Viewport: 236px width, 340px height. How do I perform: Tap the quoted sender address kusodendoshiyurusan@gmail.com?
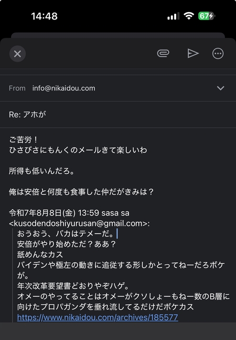click(79, 223)
